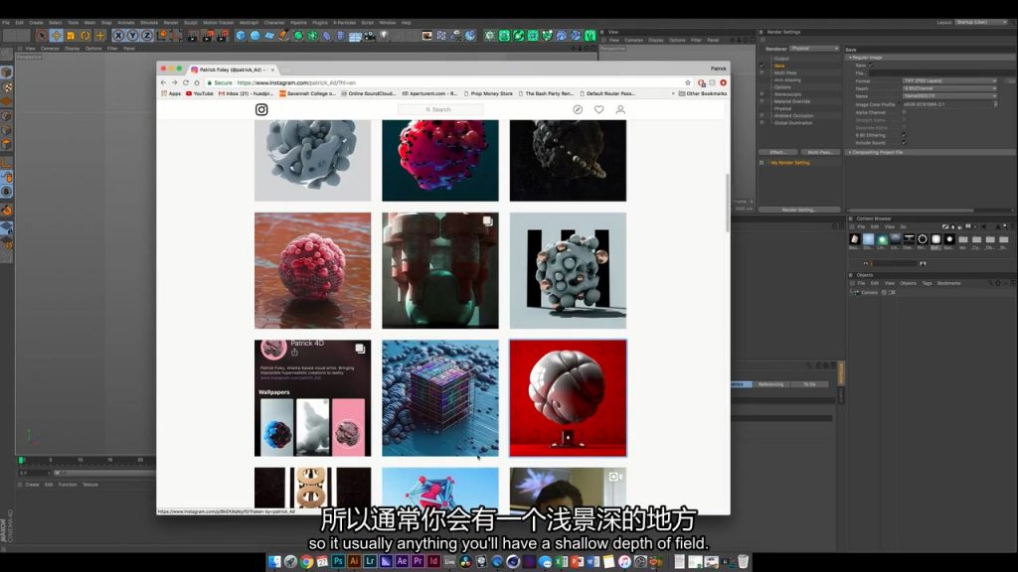The image size is (1018, 572).
Task: Reload the Instagram page in Chrome
Action: 186,82
